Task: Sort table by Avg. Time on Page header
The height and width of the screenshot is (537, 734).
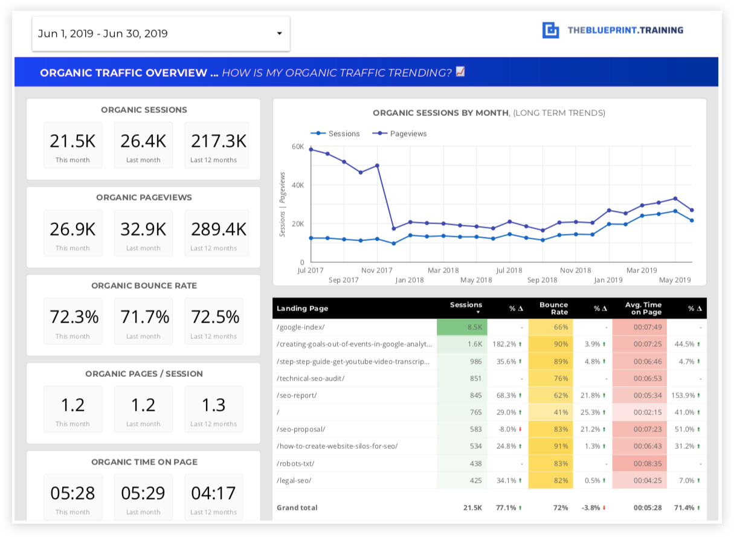Action: pos(643,309)
